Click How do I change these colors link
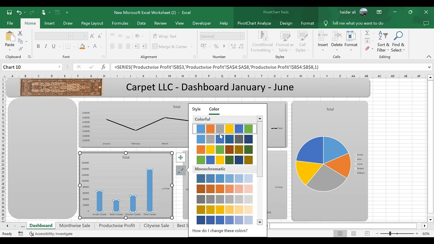Image resolution: width=434 pixels, height=244 pixels. 220,231
